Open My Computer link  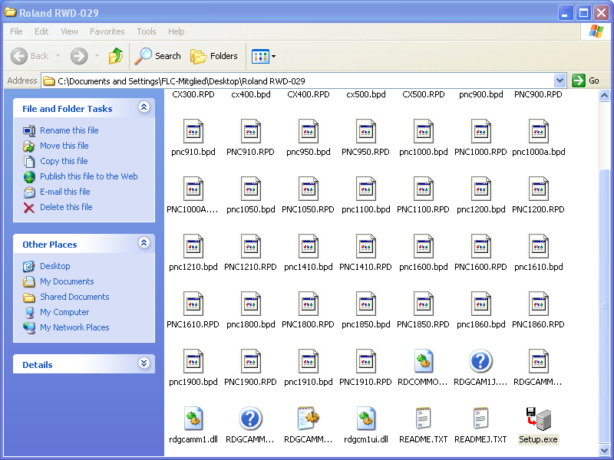64,312
